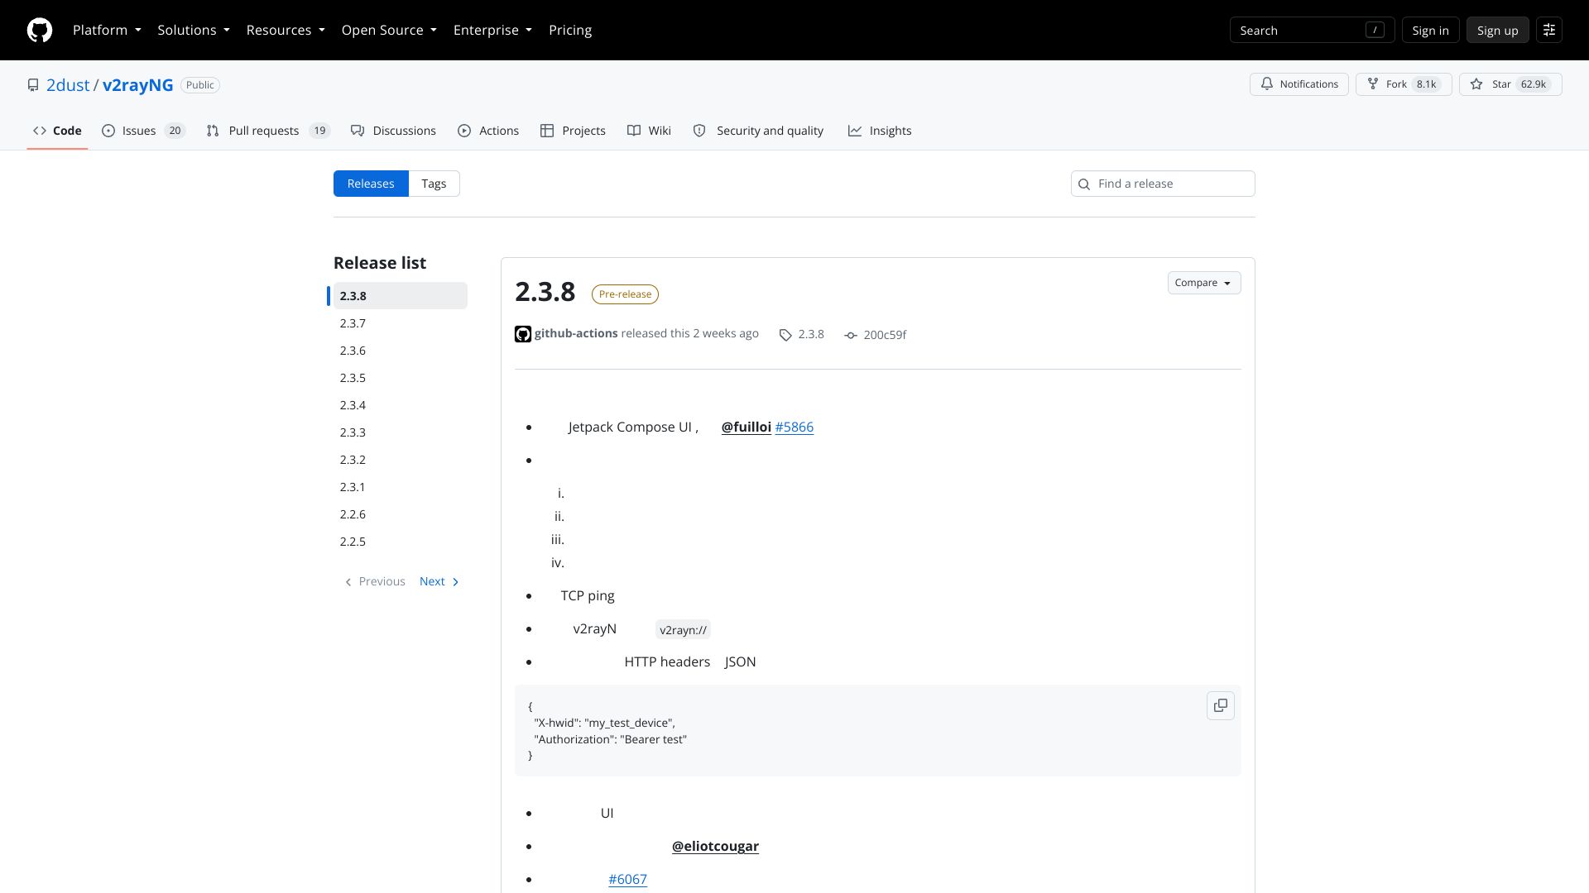
Task: Open the @fuilloi user mention
Action: point(746,427)
